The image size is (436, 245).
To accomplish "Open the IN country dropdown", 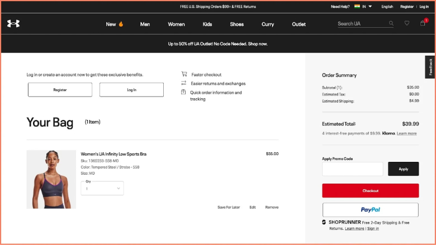I will [367, 6].
